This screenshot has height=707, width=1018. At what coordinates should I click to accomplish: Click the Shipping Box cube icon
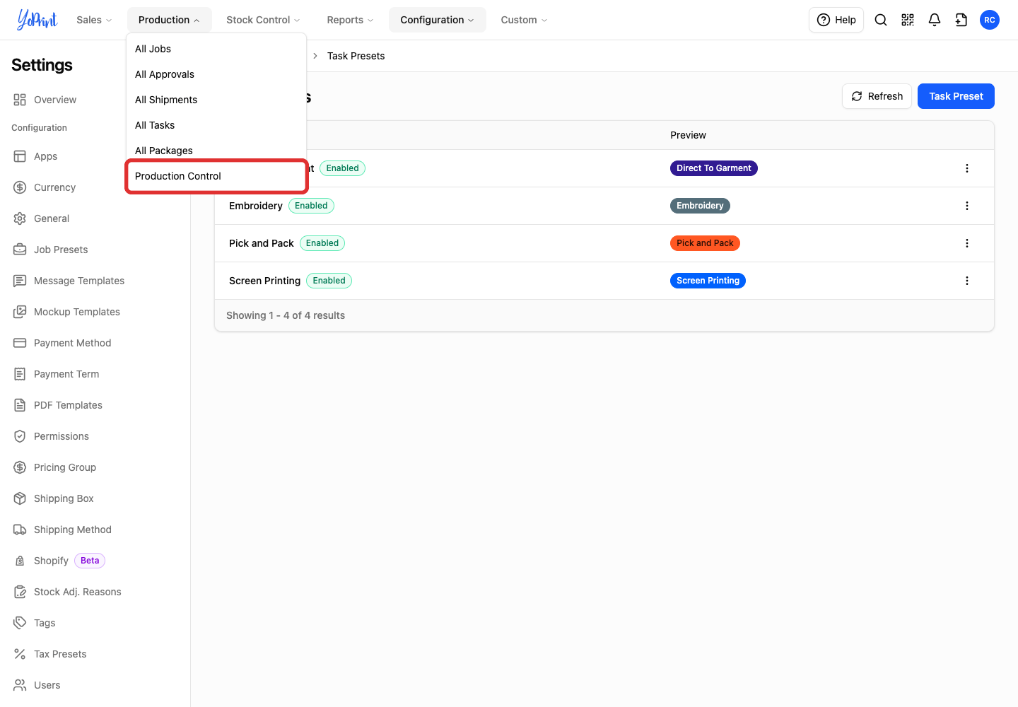20,498
